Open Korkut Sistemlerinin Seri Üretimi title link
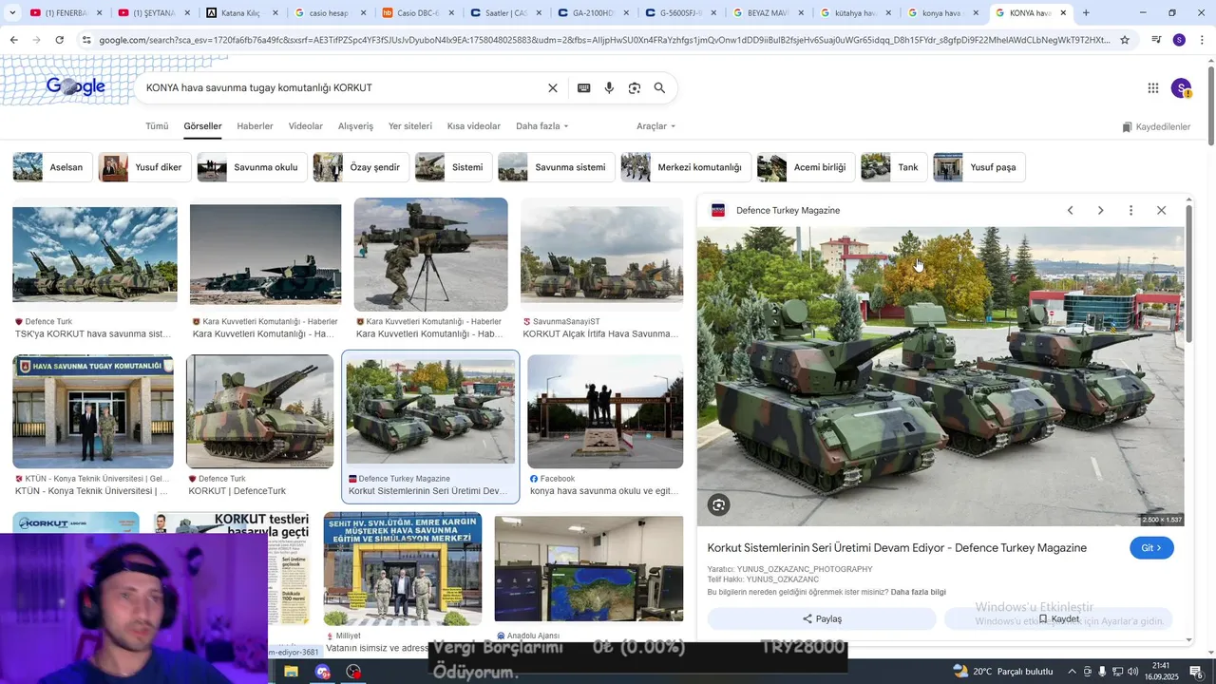 897,548
